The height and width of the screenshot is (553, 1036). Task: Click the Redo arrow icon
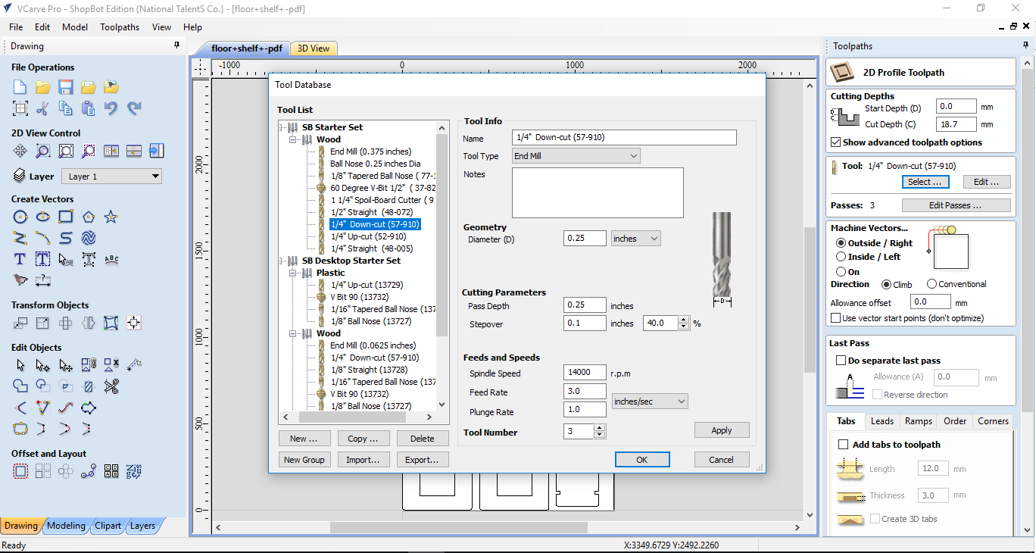[134, 108]
